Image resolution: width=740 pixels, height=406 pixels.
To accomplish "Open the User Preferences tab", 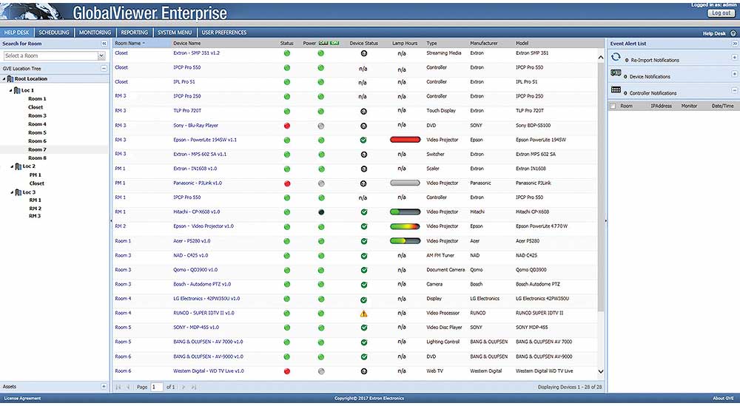I will tap(224, 33).
